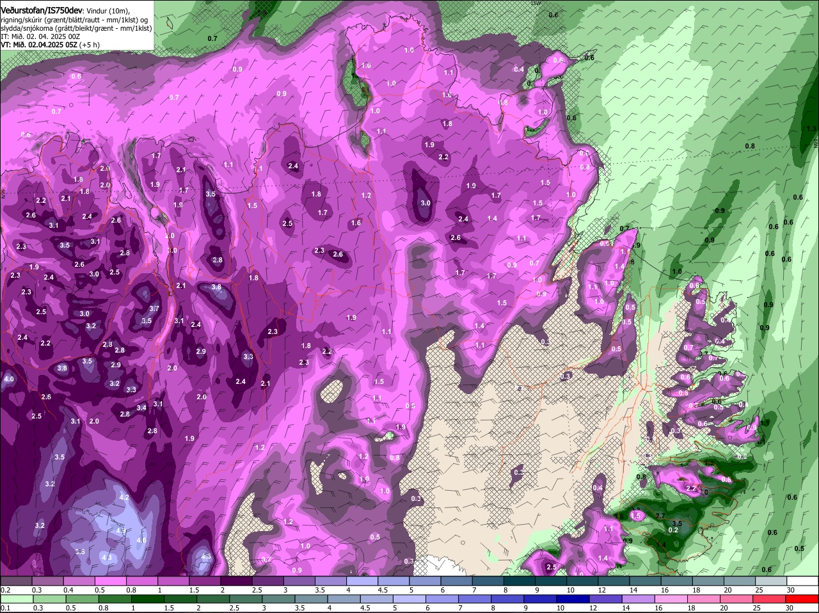Select the lavender swatch between upper 4 and 4.5
Viewport: 819px width, 613px height.
click(362, 580)
